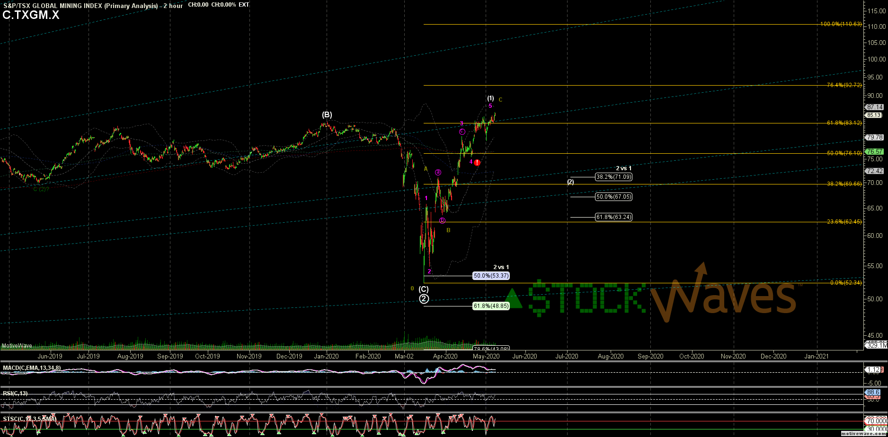The width and height of the screenshot is (888, 437).
Task: Select the 72.42 price axis tag
Action: click(875, 171)
